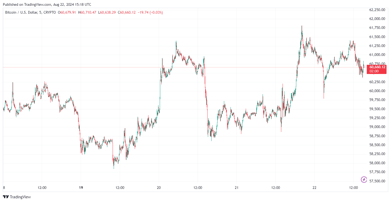The width and height of the screenshot is (391, 202).
Task: Click the 61,000.00 price axis label
Action: (x=377, y=55)
